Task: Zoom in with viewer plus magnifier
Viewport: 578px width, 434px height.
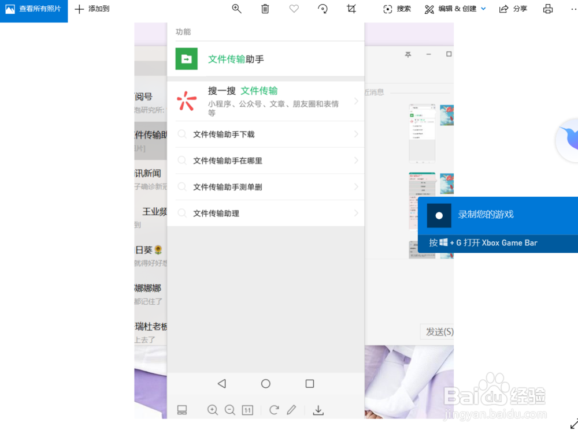Action: 212,410
